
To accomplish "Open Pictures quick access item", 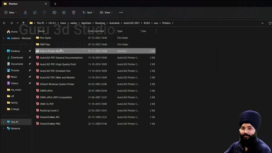I will point(13,70).
